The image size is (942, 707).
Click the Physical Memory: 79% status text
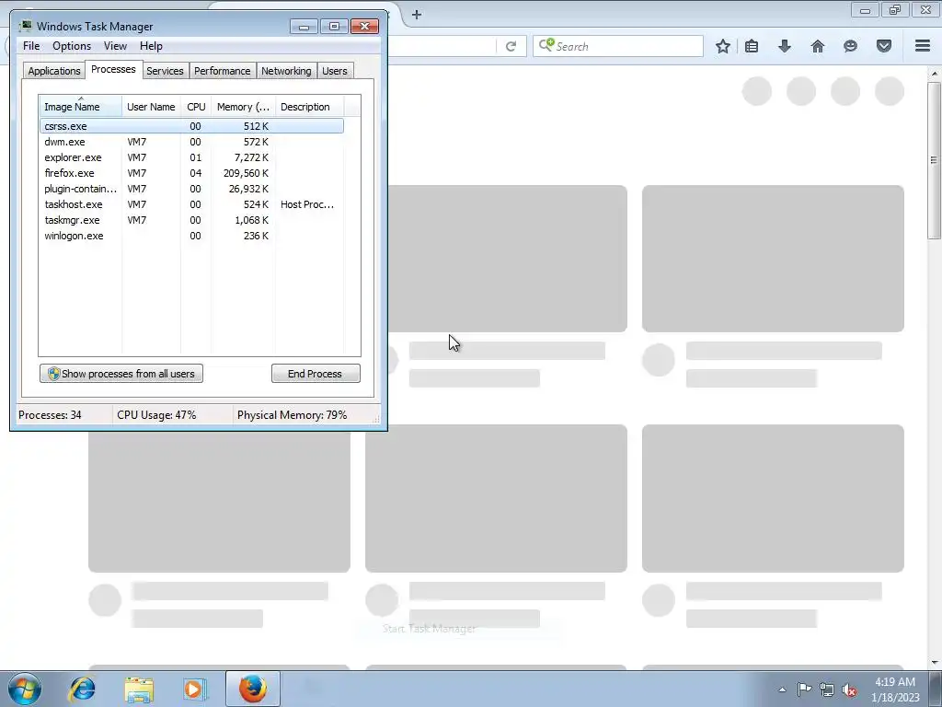coord(292,415)
